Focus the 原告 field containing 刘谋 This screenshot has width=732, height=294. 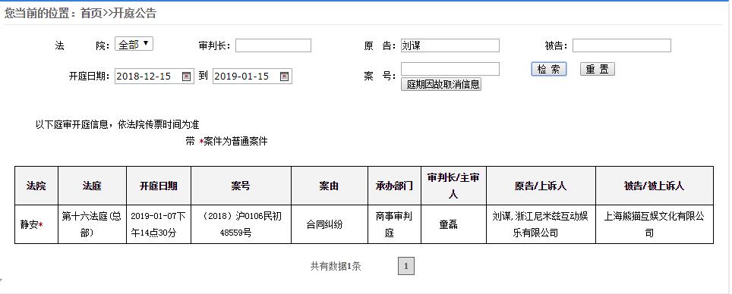coord(450,45)
